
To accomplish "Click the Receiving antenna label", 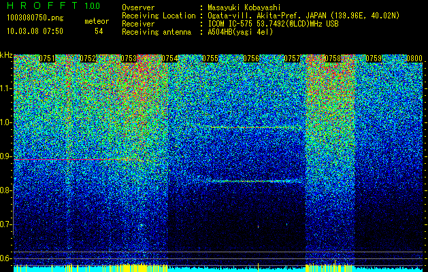I will pyautogui.click(x=157, y=32).
